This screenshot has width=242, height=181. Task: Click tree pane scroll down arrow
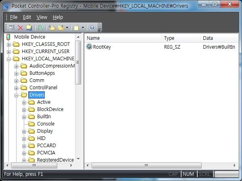click(x=78, y=159)
